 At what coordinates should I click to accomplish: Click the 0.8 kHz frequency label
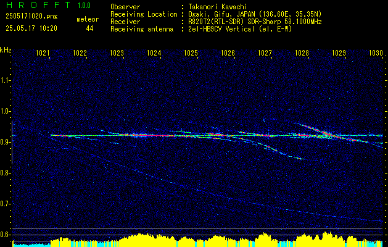coord(4,173)
